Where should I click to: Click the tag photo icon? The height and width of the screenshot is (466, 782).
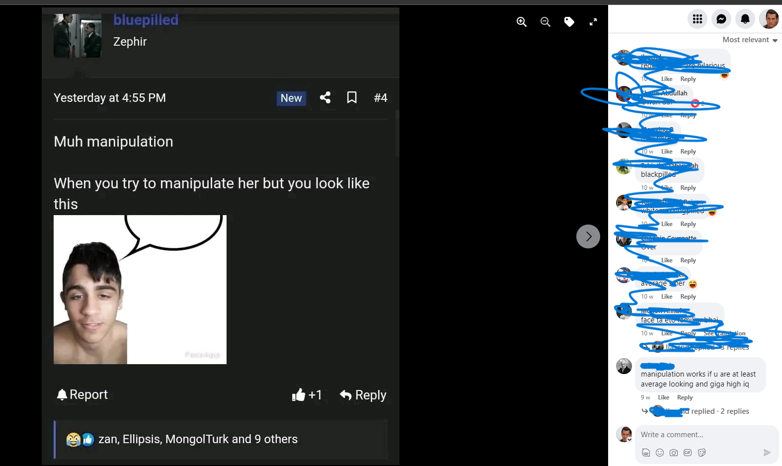coord(569,22)
